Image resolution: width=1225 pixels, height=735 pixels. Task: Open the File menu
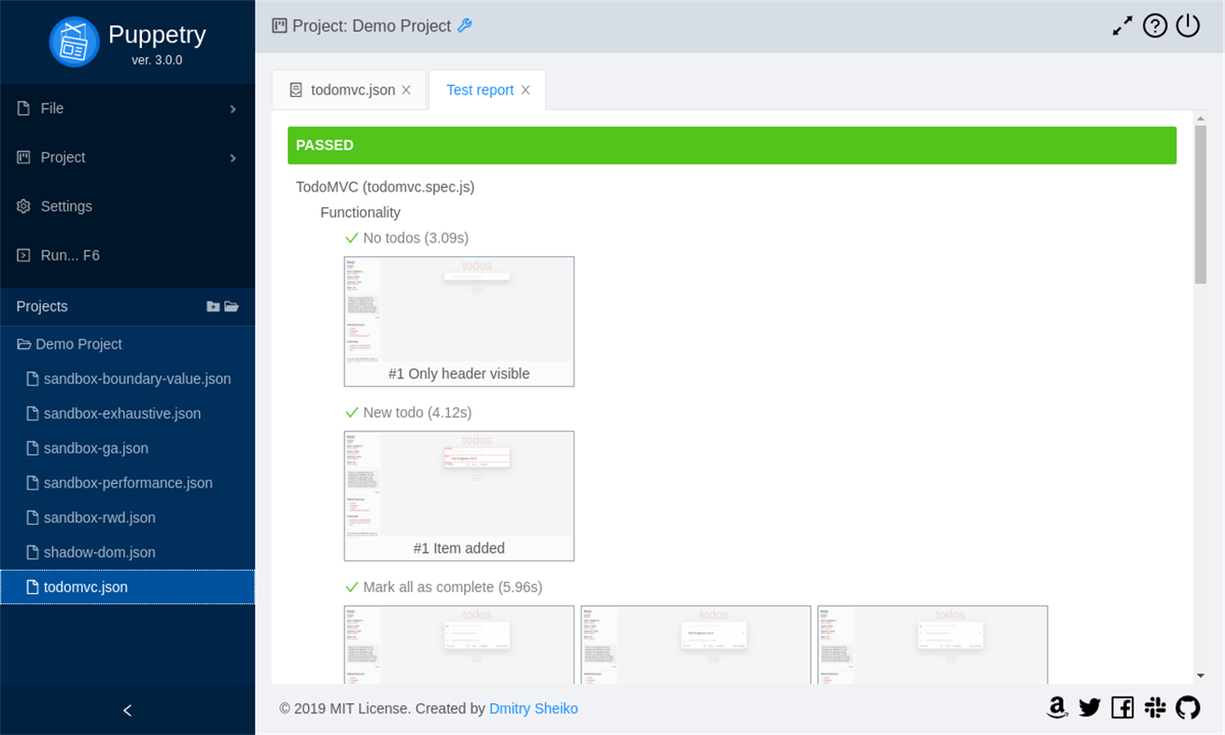click(127, 108)
